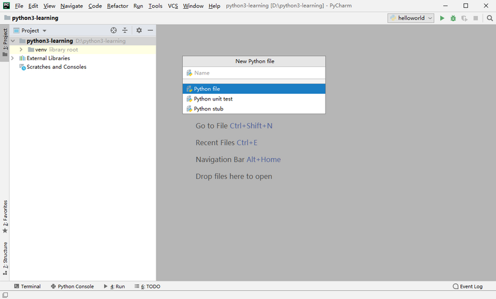
Task: Open Project panel settings gear
Action: click(x=139, y=30)
